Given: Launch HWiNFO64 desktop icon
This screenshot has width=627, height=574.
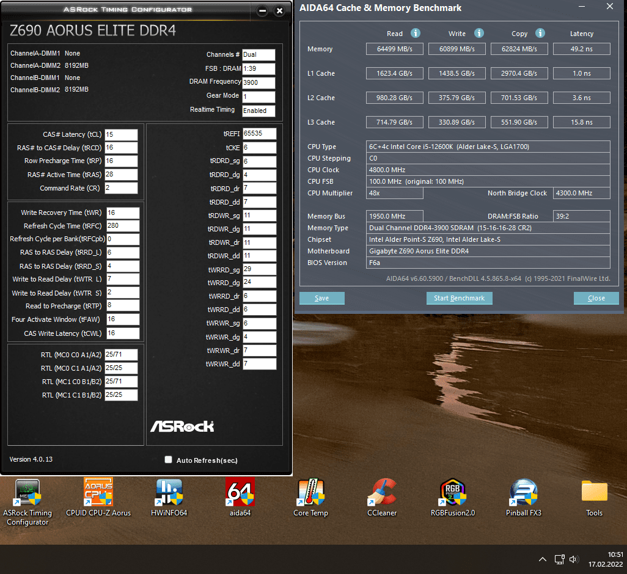Looking at the screenshot, I should click(x=169, y=498).
